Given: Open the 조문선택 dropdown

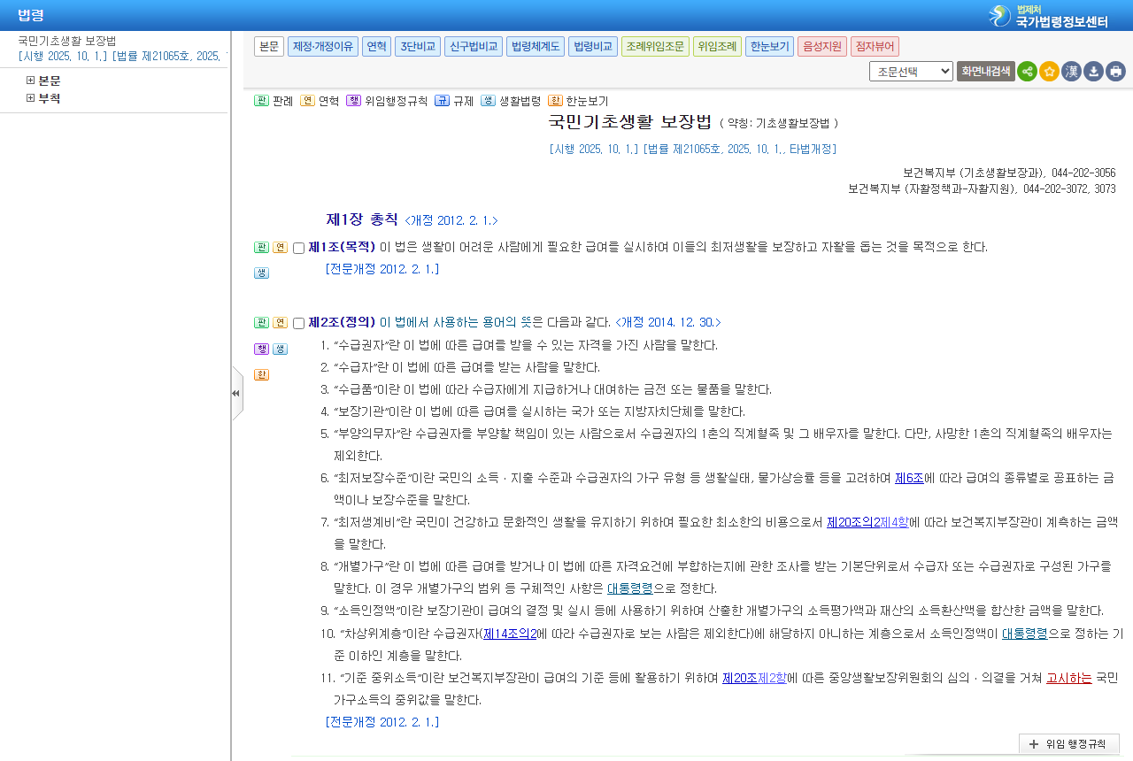Looking at the screenshot, I should tap(911, 72).
